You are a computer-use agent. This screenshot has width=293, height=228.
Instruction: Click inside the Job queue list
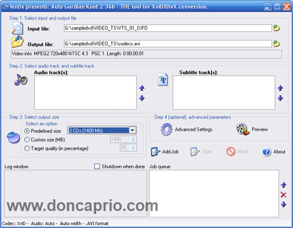tap(214, 193)
